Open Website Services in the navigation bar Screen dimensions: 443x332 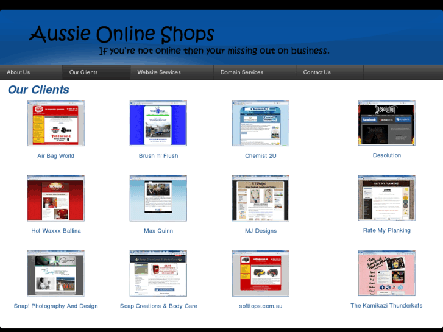(x=172, y=72)
